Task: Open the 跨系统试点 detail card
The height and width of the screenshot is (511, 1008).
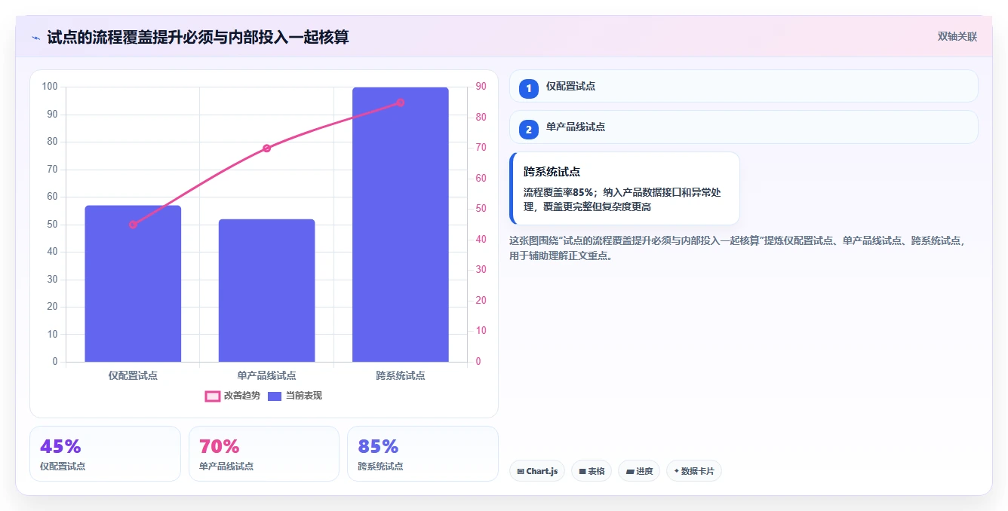Action: tap(625, 188)
